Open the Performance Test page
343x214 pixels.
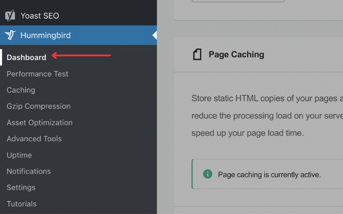37,74
